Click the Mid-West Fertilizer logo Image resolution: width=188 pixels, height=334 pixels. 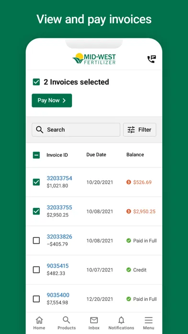coord(94,59)
